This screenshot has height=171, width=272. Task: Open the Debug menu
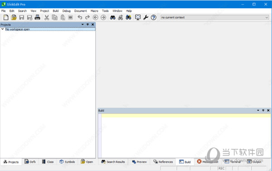(x=67, y=11)
